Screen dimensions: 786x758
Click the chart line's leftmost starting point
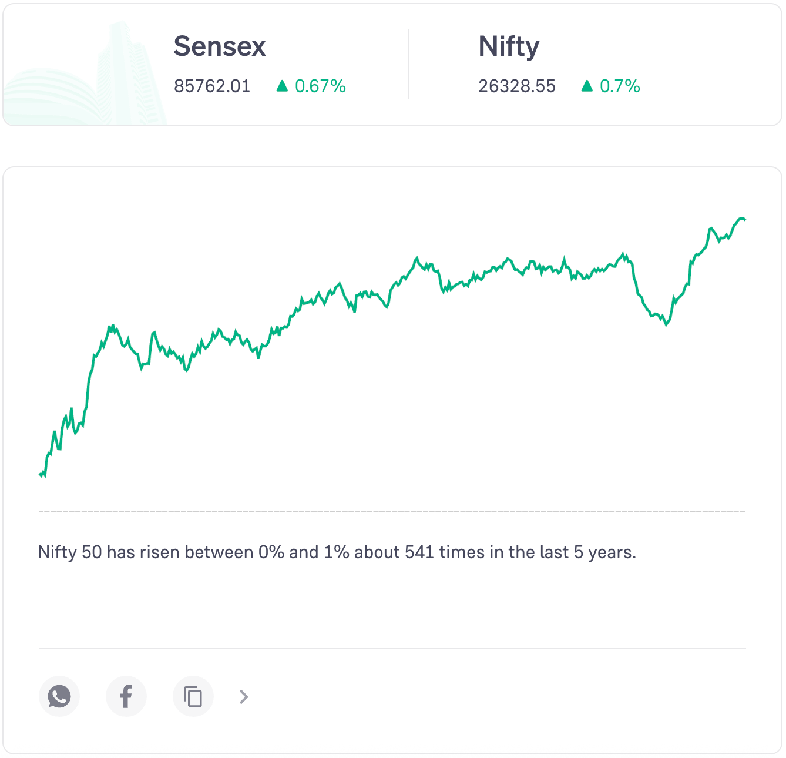click(x=41, y=474)
